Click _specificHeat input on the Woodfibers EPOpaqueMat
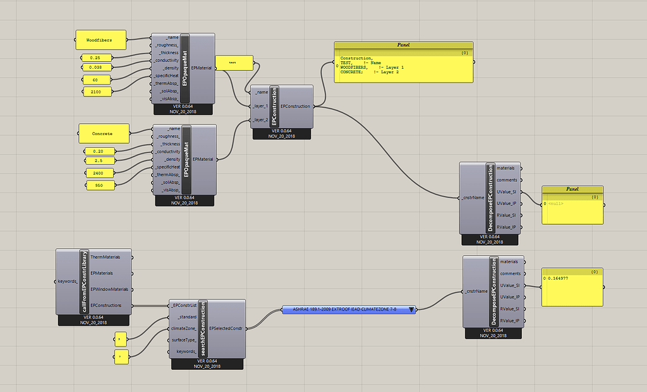647x392 pixels. pos(166,76)
